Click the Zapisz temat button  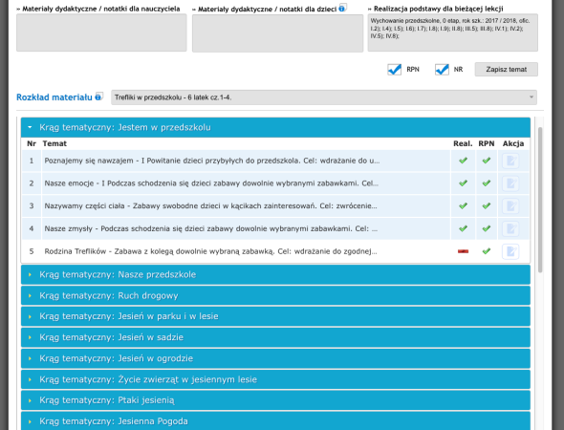point(506,70)
